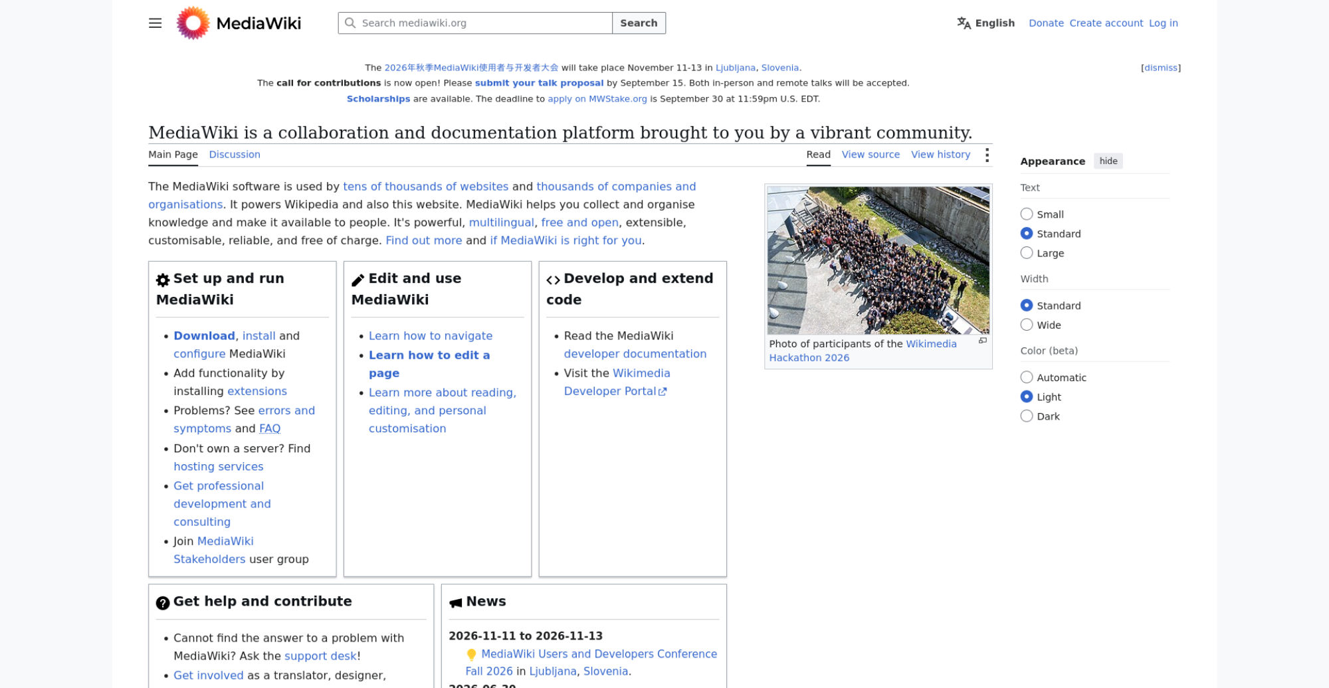Click the Search button
Screen dimensions: 1329x688
pyautogui.click(x=639, y=23)
